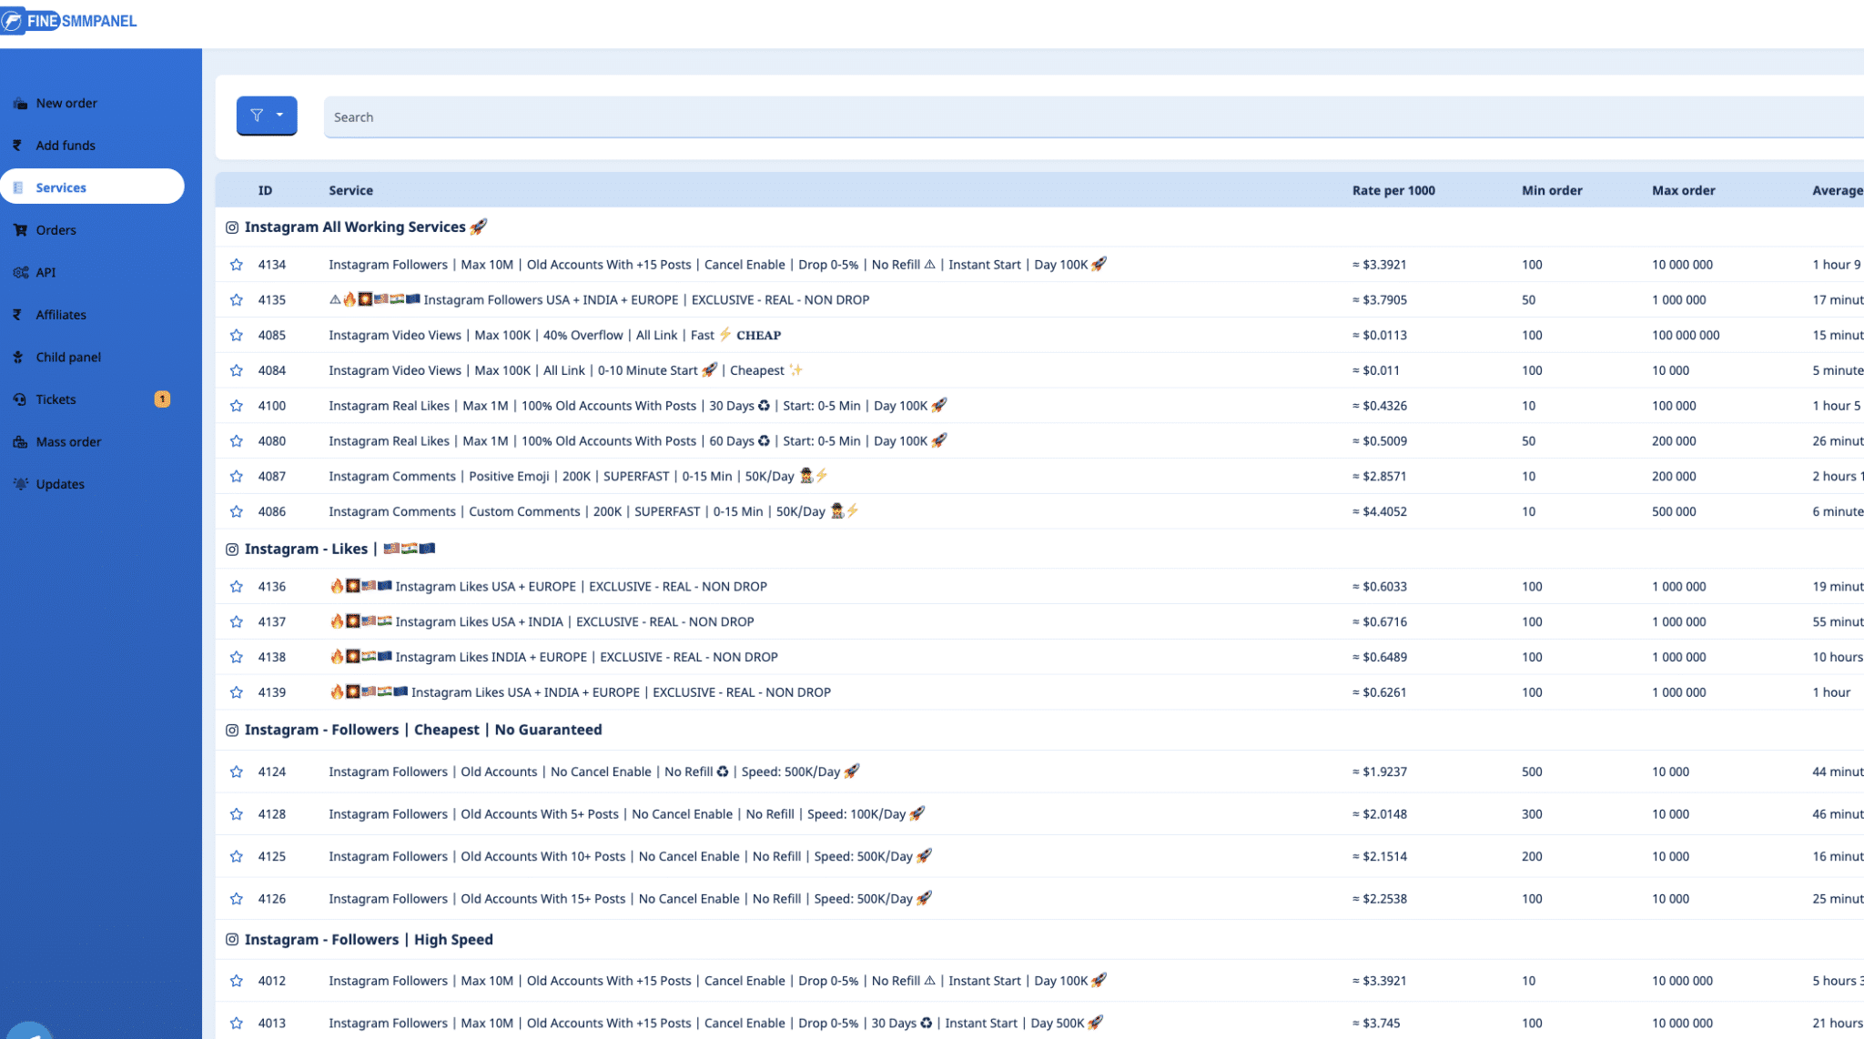Click the Rate per 1000 column header
The width and height of the screenshot is (1864, 1039).
(x=1393, y=191)
